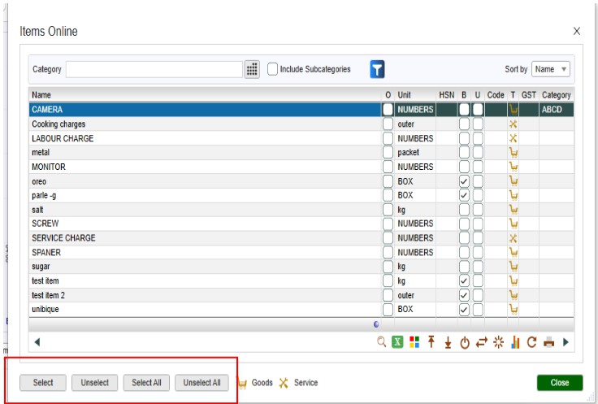Click the left arrow at grid bottom

37,342
